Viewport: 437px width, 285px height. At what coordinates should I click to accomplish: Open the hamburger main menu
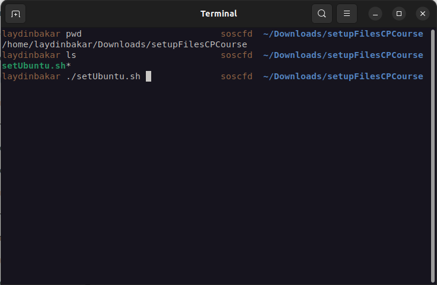click(x=347, y=14)
